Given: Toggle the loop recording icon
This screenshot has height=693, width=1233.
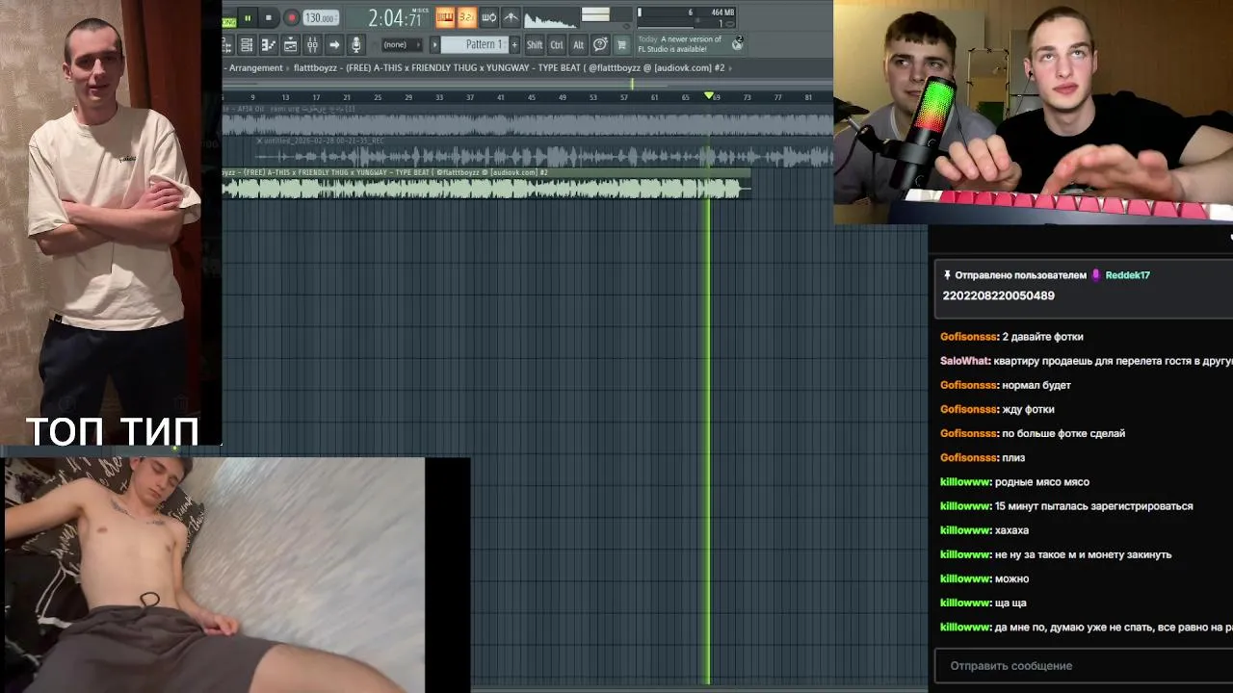Looking at the screenshot, I should (x=488, y=17).
